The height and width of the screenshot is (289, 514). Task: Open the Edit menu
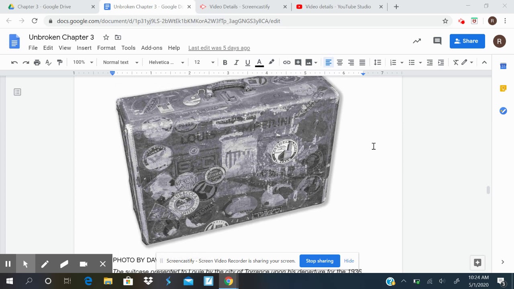click(x=48, y=48)
